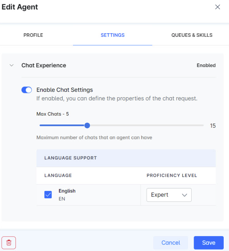Click the Chat Experience section title
Viewport: 229px width, 251px height.
(x=44, y=65)
